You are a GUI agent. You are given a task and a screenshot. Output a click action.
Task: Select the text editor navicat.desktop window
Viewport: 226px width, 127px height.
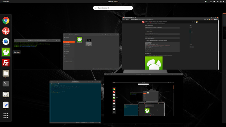(x=75, y=102)
